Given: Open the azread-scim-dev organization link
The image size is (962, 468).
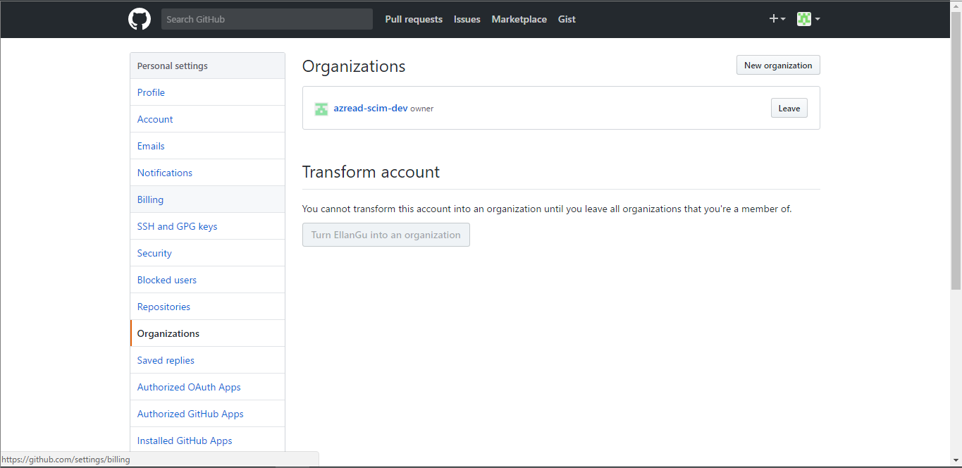Looking at the screenshot, I should tap(371, 108).
